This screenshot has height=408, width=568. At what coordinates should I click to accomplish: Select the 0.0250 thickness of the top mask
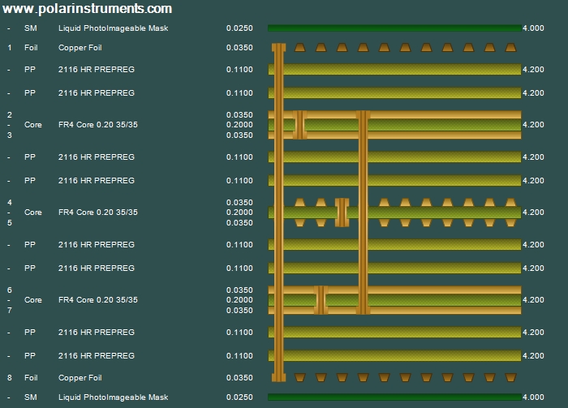pyautogui.click(x=239, y=28)
